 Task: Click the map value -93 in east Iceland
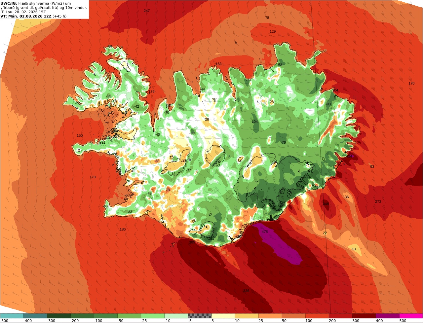(328, 104)
